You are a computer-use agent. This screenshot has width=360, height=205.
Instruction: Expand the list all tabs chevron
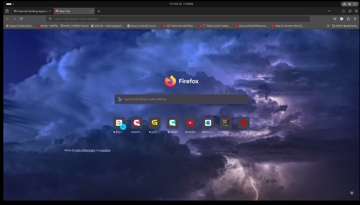tap(329, 11)
